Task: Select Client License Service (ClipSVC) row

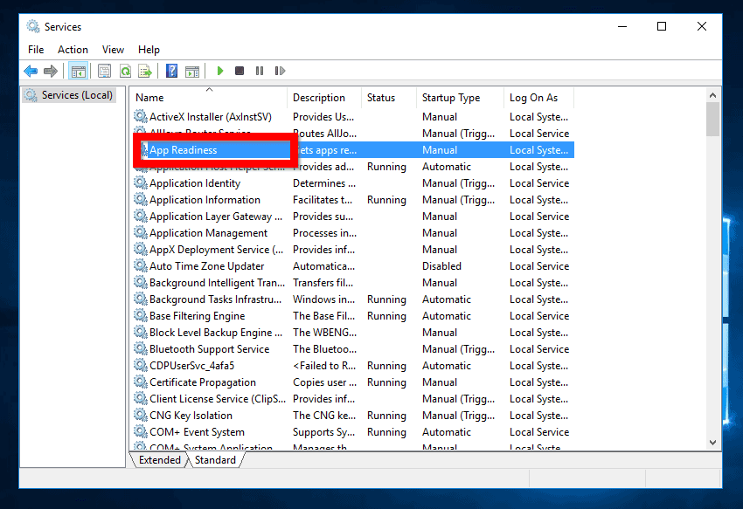Action: pos(353,399)
